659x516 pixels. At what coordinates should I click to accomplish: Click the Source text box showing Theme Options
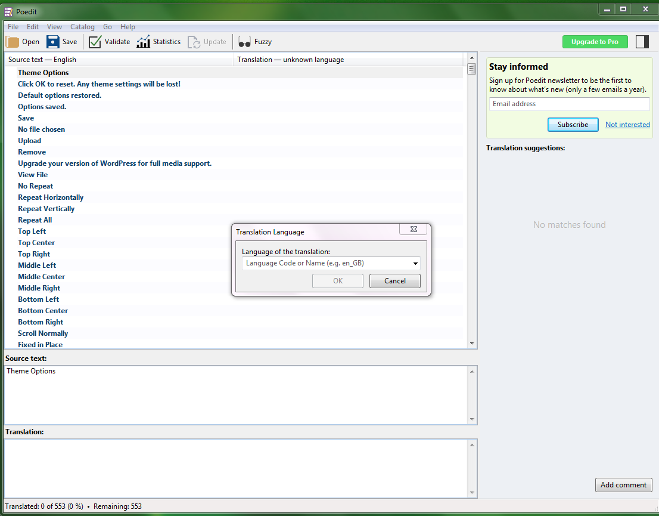(236, 396)
